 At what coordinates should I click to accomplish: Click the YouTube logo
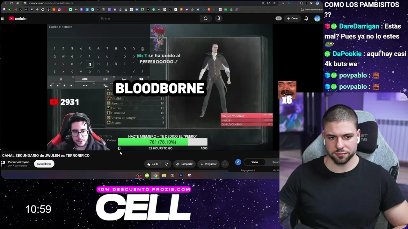point(18,18)
